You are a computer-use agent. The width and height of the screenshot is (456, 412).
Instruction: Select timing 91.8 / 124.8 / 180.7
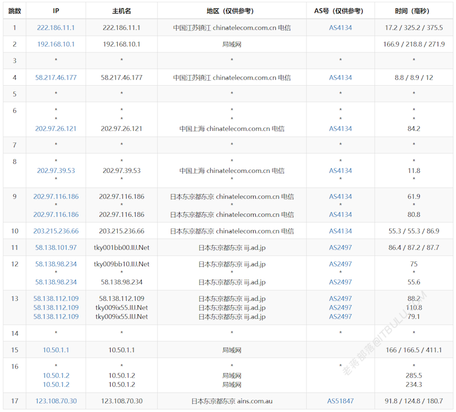pyautogui.click(x=414, y=401)
